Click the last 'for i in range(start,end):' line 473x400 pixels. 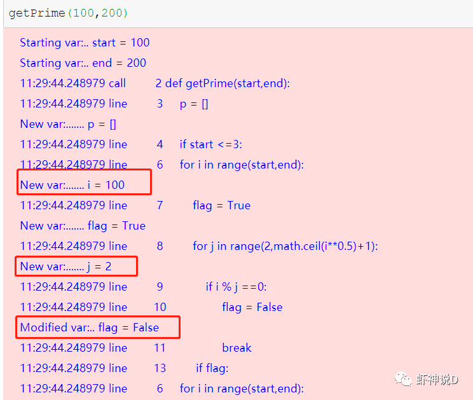(x=161, y=389)
